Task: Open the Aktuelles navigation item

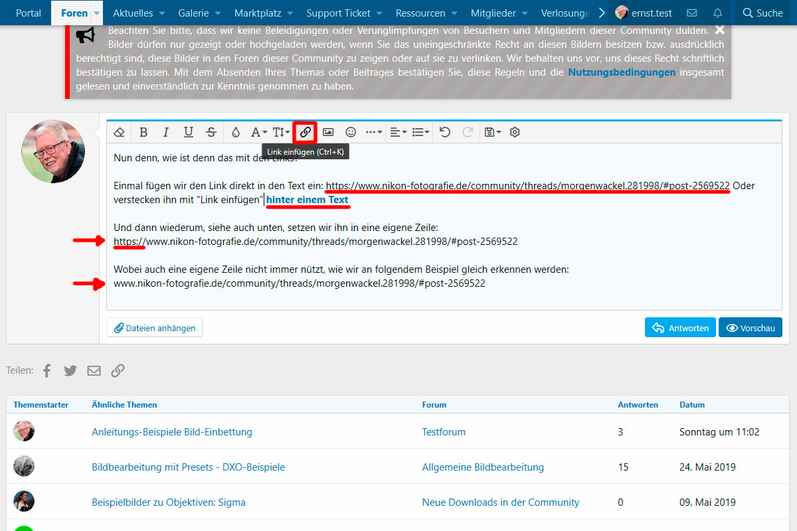Action: [x=133, y=13]
